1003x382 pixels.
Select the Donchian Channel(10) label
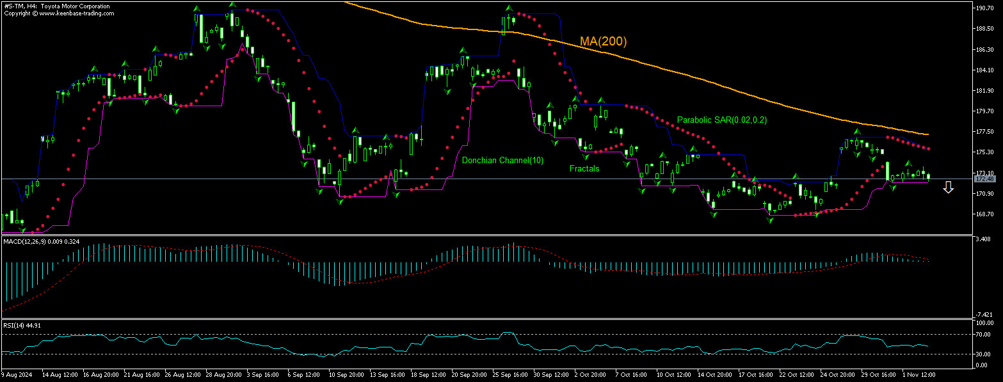[502, 161]
